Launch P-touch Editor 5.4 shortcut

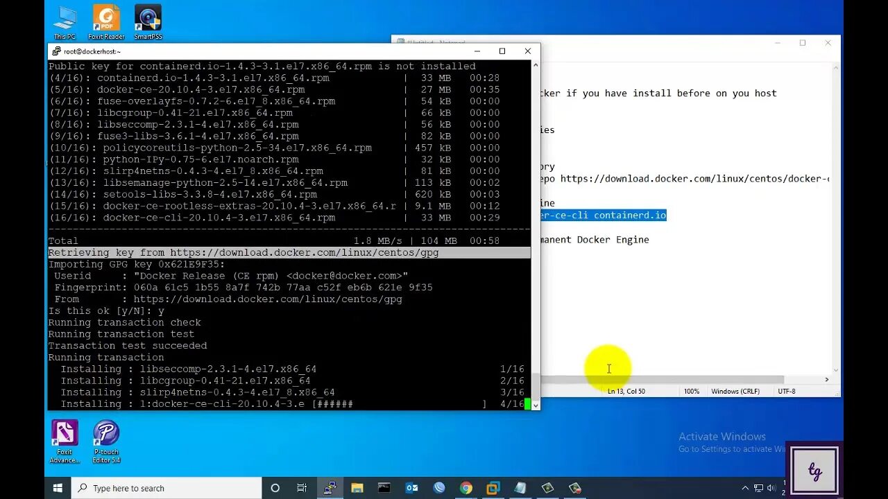(106, 441)
